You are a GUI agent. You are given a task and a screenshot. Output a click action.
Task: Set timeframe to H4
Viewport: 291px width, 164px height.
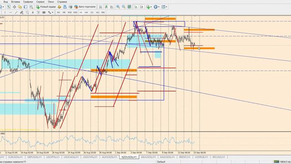[x=86, y=12]
